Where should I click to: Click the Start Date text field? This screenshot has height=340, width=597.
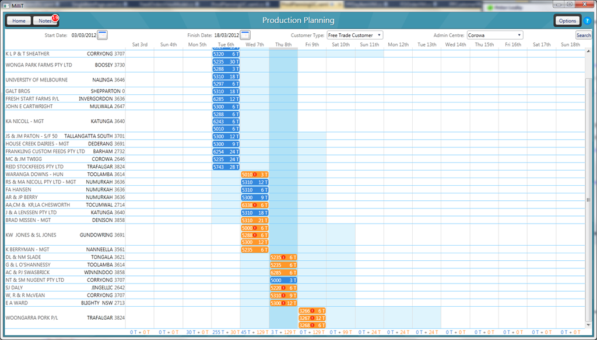(x=83, y=36)
